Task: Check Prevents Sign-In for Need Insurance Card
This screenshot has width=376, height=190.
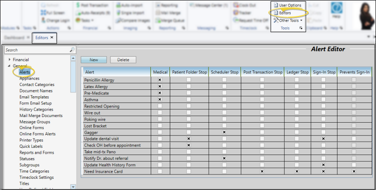Action: 354,171
